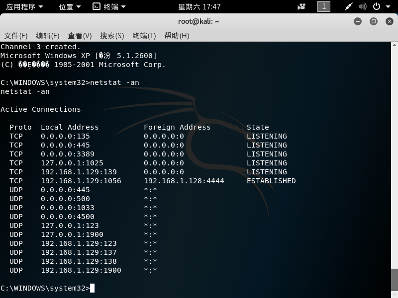Image resolution: width=398 pixels, height=298 pixels.
Task: Click local address 192.168.1.129:139
Action: 79,172
